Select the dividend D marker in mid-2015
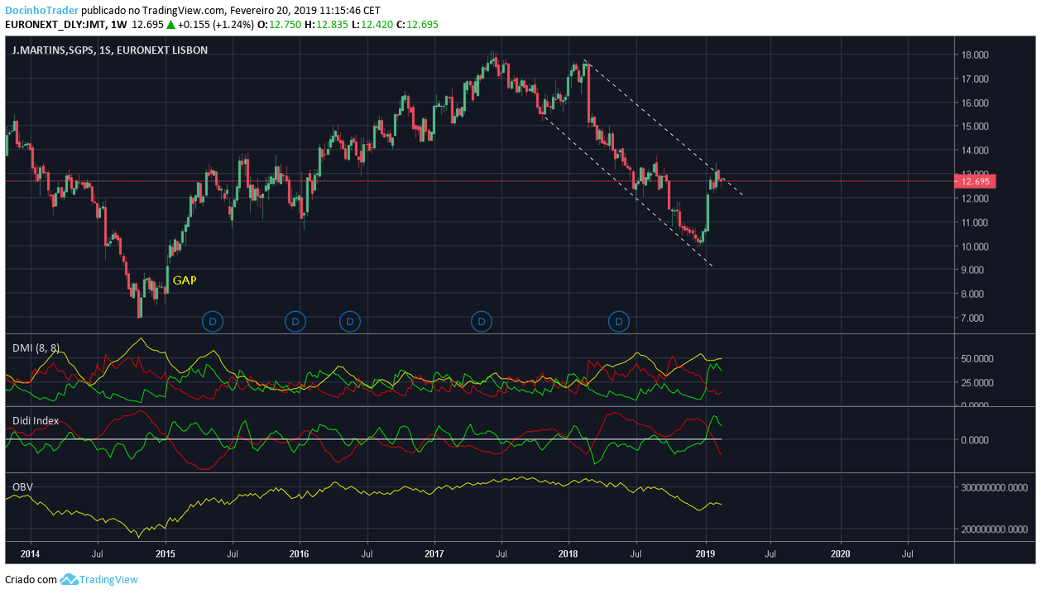 [213, 321]
